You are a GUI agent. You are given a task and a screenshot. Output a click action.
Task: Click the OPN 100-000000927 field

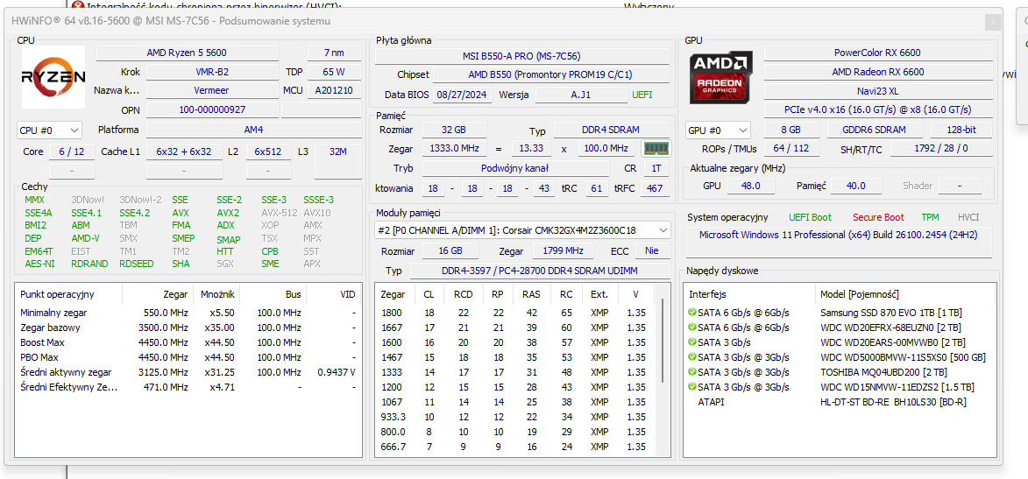(212, 109)
